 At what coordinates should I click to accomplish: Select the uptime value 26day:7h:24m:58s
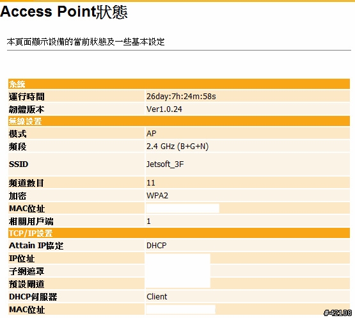click(181, 97)
